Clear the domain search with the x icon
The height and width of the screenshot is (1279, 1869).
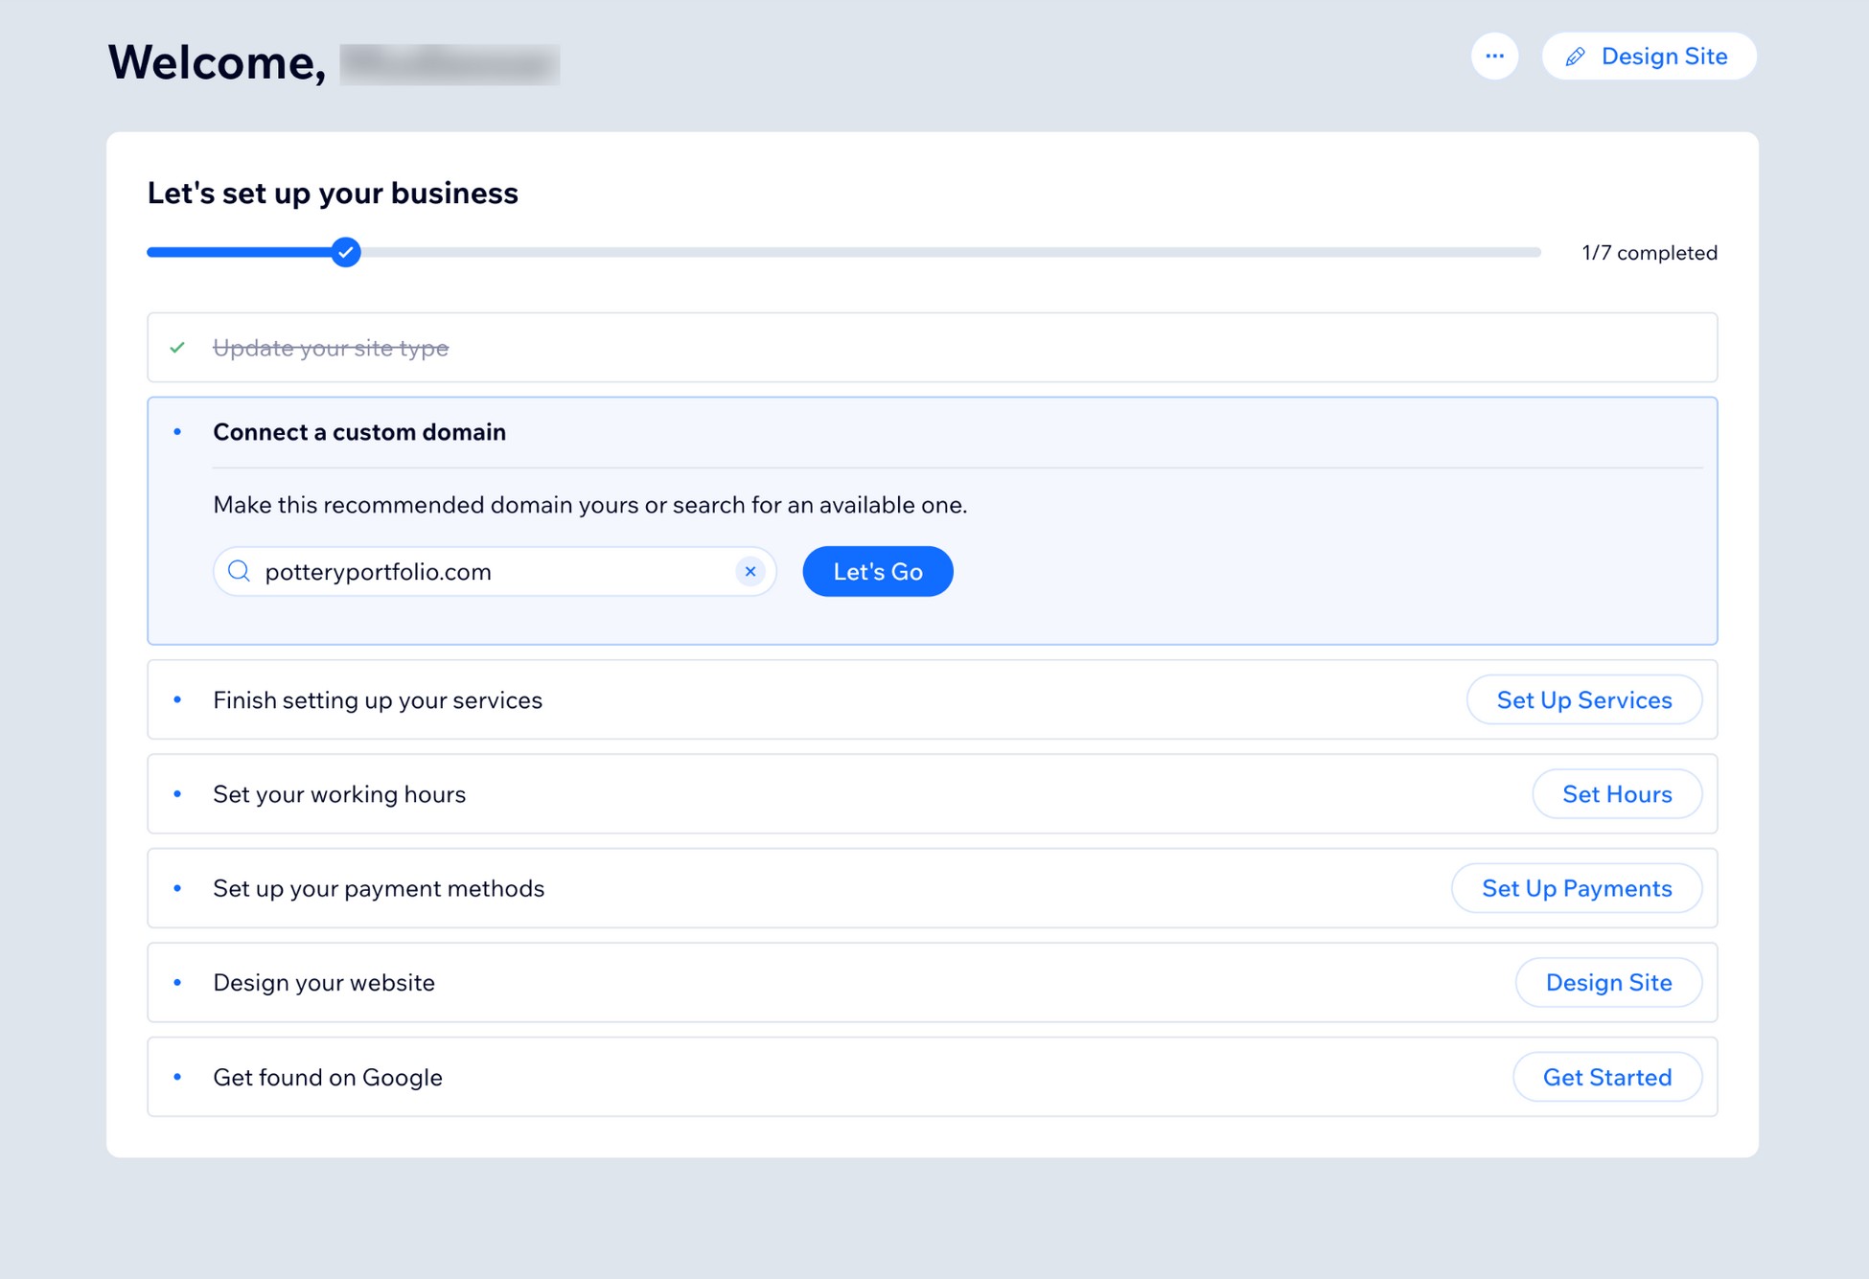coord(750,571)
